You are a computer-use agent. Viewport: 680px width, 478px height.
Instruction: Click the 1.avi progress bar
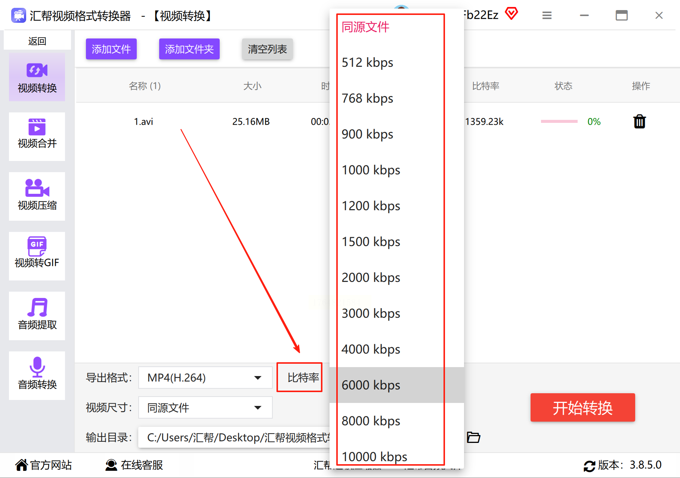coord(559,121)
